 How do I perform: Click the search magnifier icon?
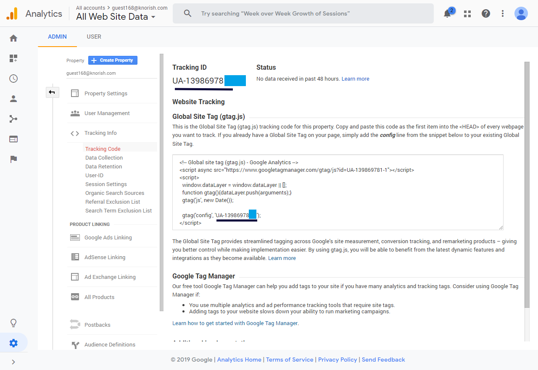188,13
